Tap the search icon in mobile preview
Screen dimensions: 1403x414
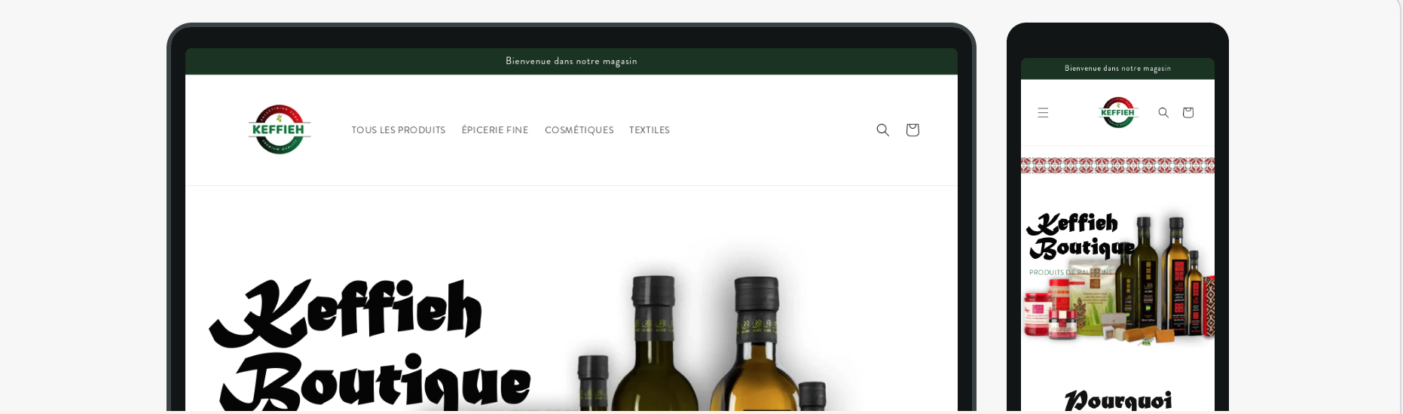[x=1163, y=113]
